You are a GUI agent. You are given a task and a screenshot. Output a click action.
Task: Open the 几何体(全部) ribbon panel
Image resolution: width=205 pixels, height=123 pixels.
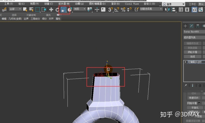15,19
